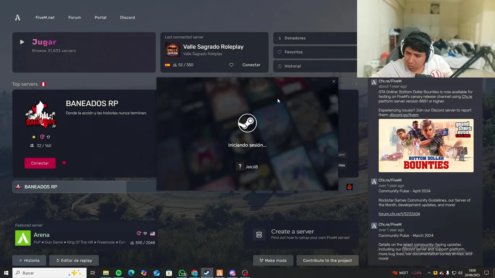Image resolution: width=495 pixels, height=278 pixels.
Task: Open the notification center icon
Action: [486, 273]
